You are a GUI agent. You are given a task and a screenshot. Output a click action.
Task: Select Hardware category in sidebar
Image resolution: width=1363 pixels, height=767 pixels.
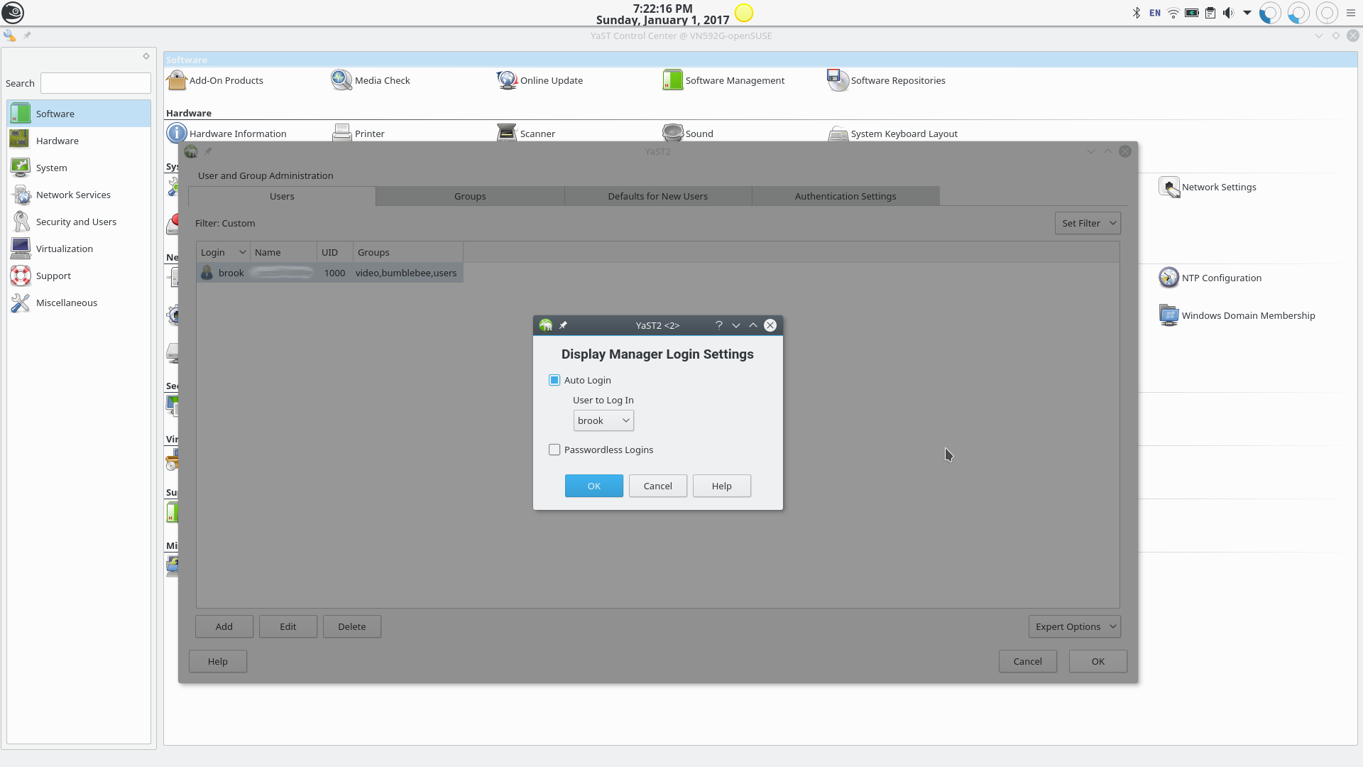click(79, 141)
